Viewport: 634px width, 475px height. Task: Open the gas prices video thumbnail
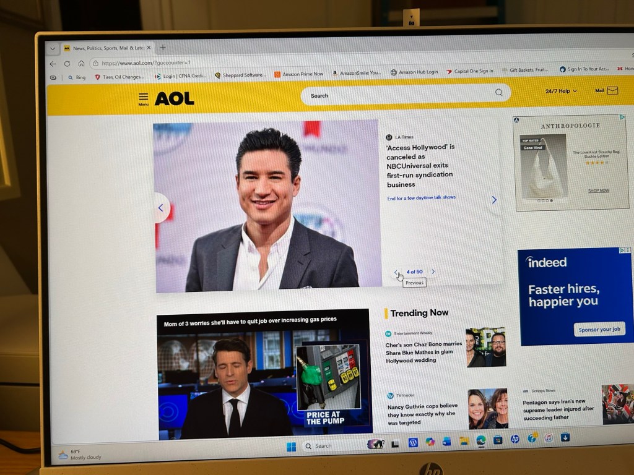[x=263, y=374]
